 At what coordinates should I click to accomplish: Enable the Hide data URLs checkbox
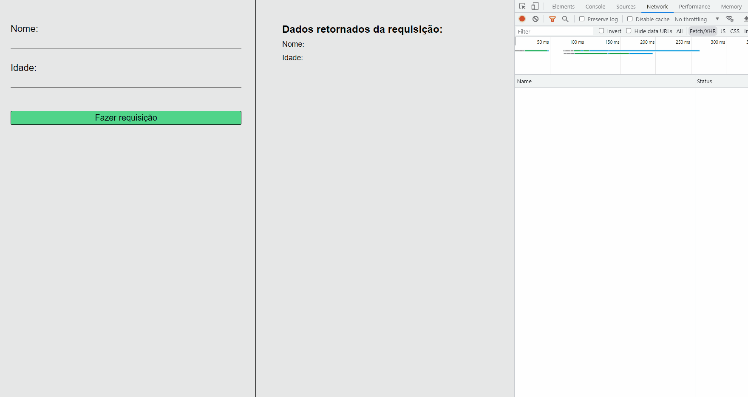point(629,31)
